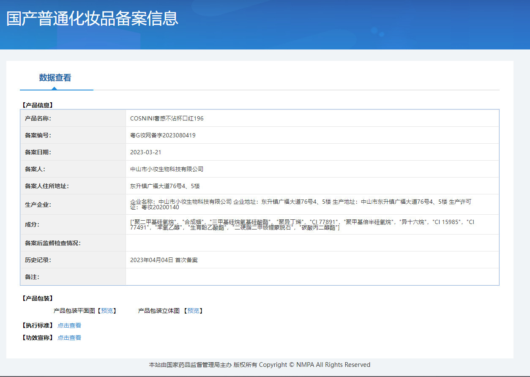Click the empty 备案后监督检查情况 value cell
The width and height of the screenshot is (530, 377).
[312, 243]
